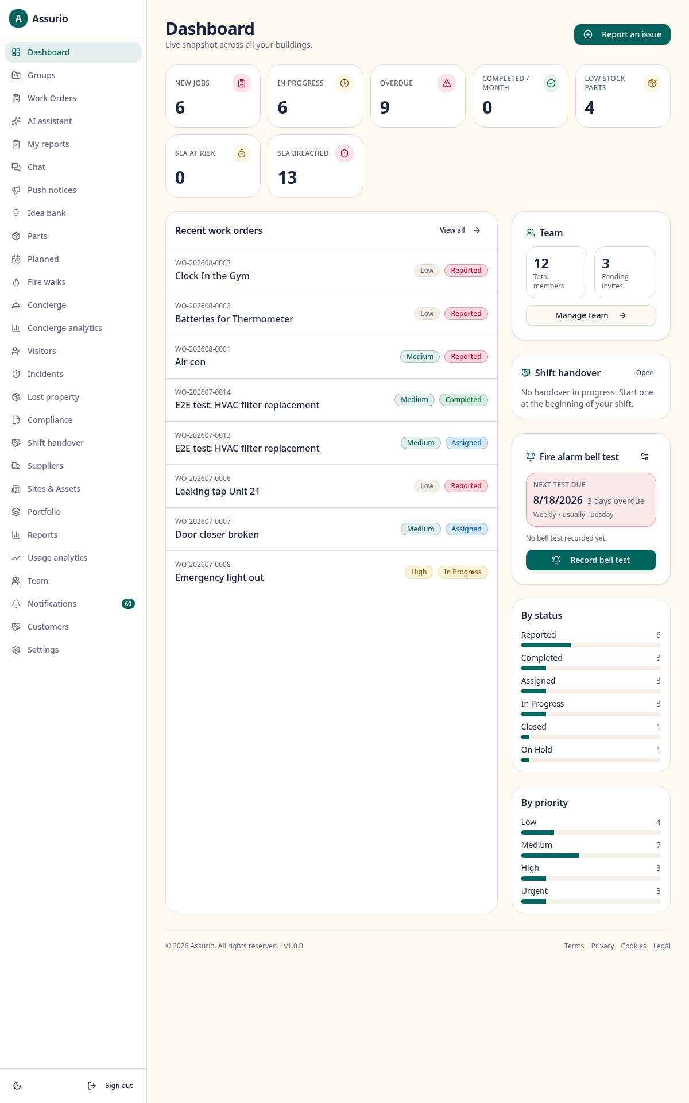Click the Assurio logo icon
The image size is (689, 1103).
pyautogui.click(x=18, y=18)
